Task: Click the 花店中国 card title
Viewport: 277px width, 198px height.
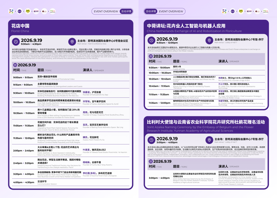Action: (20, 26)
